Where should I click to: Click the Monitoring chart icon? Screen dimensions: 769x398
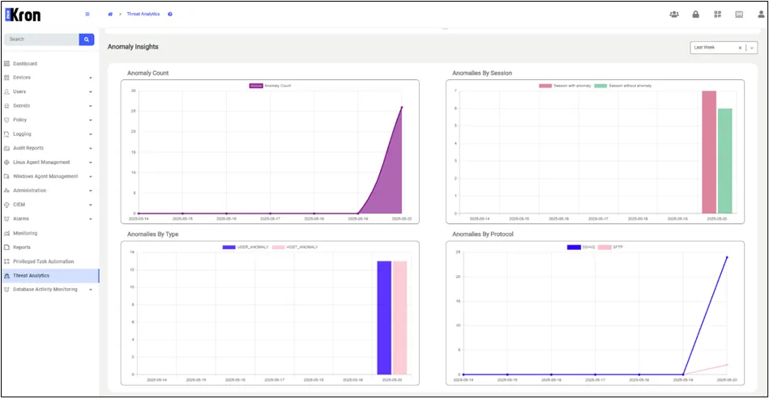pos(6,234)
